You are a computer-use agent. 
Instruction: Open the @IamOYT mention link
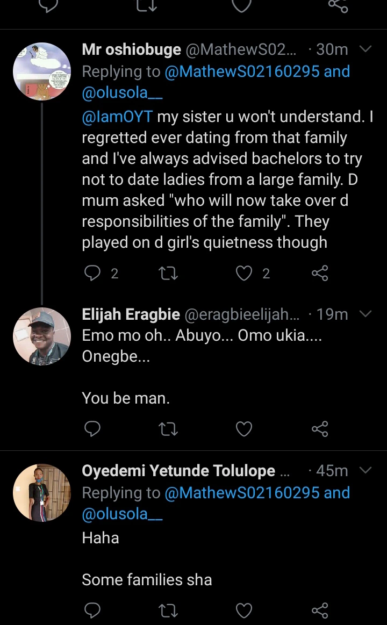[x=117, y=117]
